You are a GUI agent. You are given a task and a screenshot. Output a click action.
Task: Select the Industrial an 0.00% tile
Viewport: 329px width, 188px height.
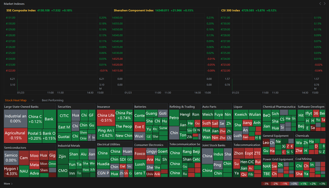(16, 118)
